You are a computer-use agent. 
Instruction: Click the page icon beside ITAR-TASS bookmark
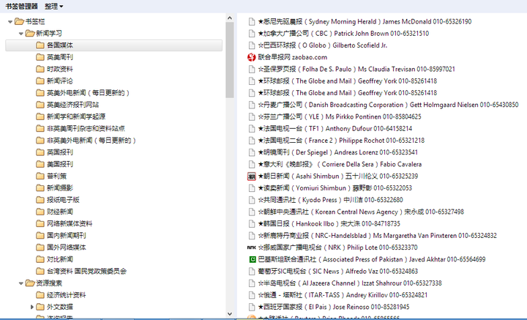coord(251,295)
